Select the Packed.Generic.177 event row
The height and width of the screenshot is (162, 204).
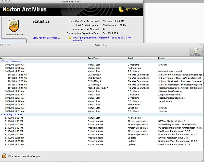coord(101,88)
